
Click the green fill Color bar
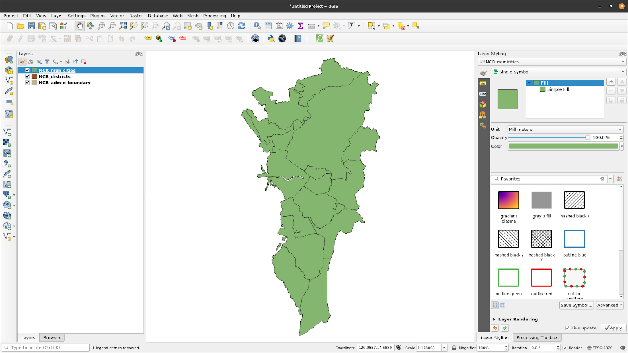click(x=563, y=146)
